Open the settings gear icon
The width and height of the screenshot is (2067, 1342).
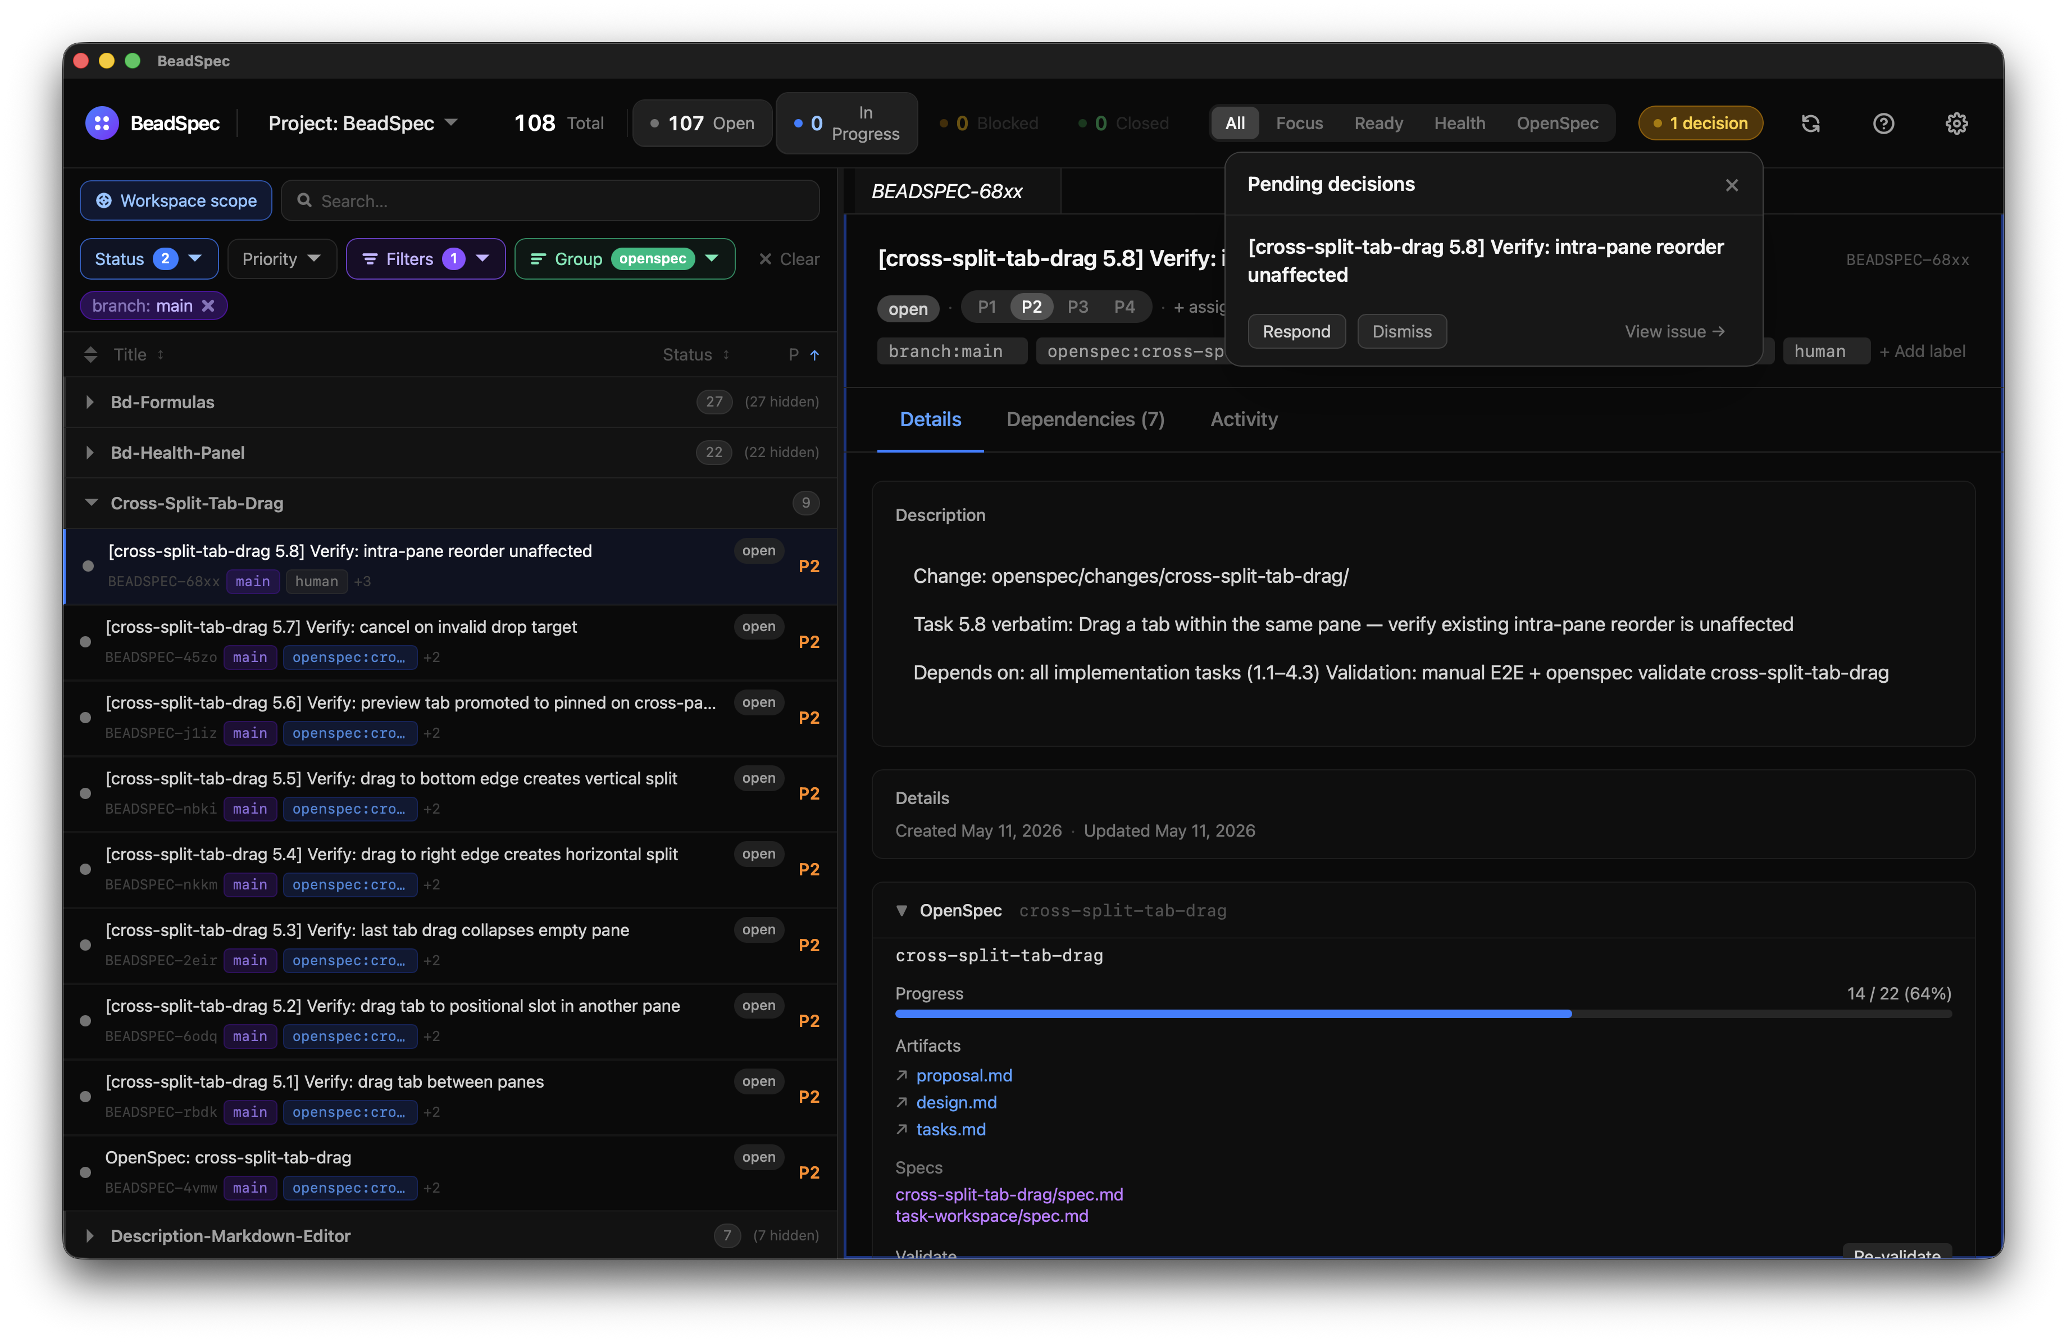tap(1957, 124)
